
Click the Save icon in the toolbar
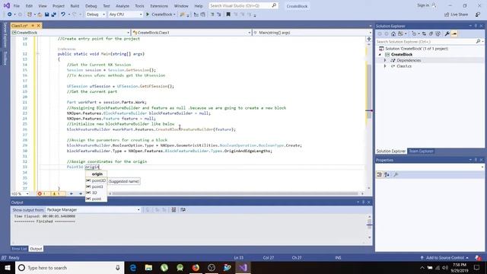(47, 14)
